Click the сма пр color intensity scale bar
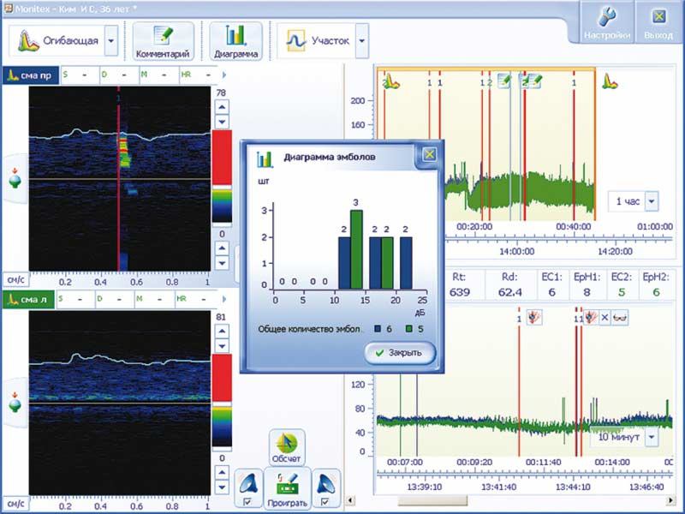Screen dimensions: 685x514 click(x=222, y=176)
